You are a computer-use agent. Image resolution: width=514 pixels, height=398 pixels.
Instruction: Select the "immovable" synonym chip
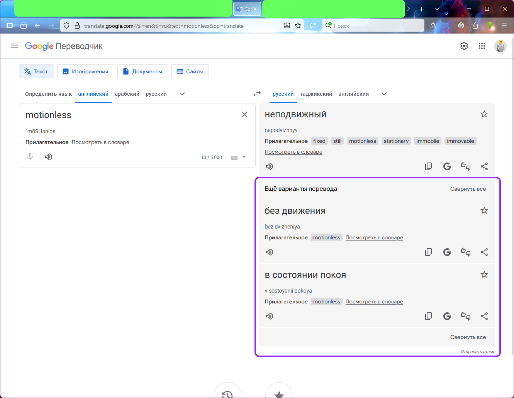click(x=460, y=141)
